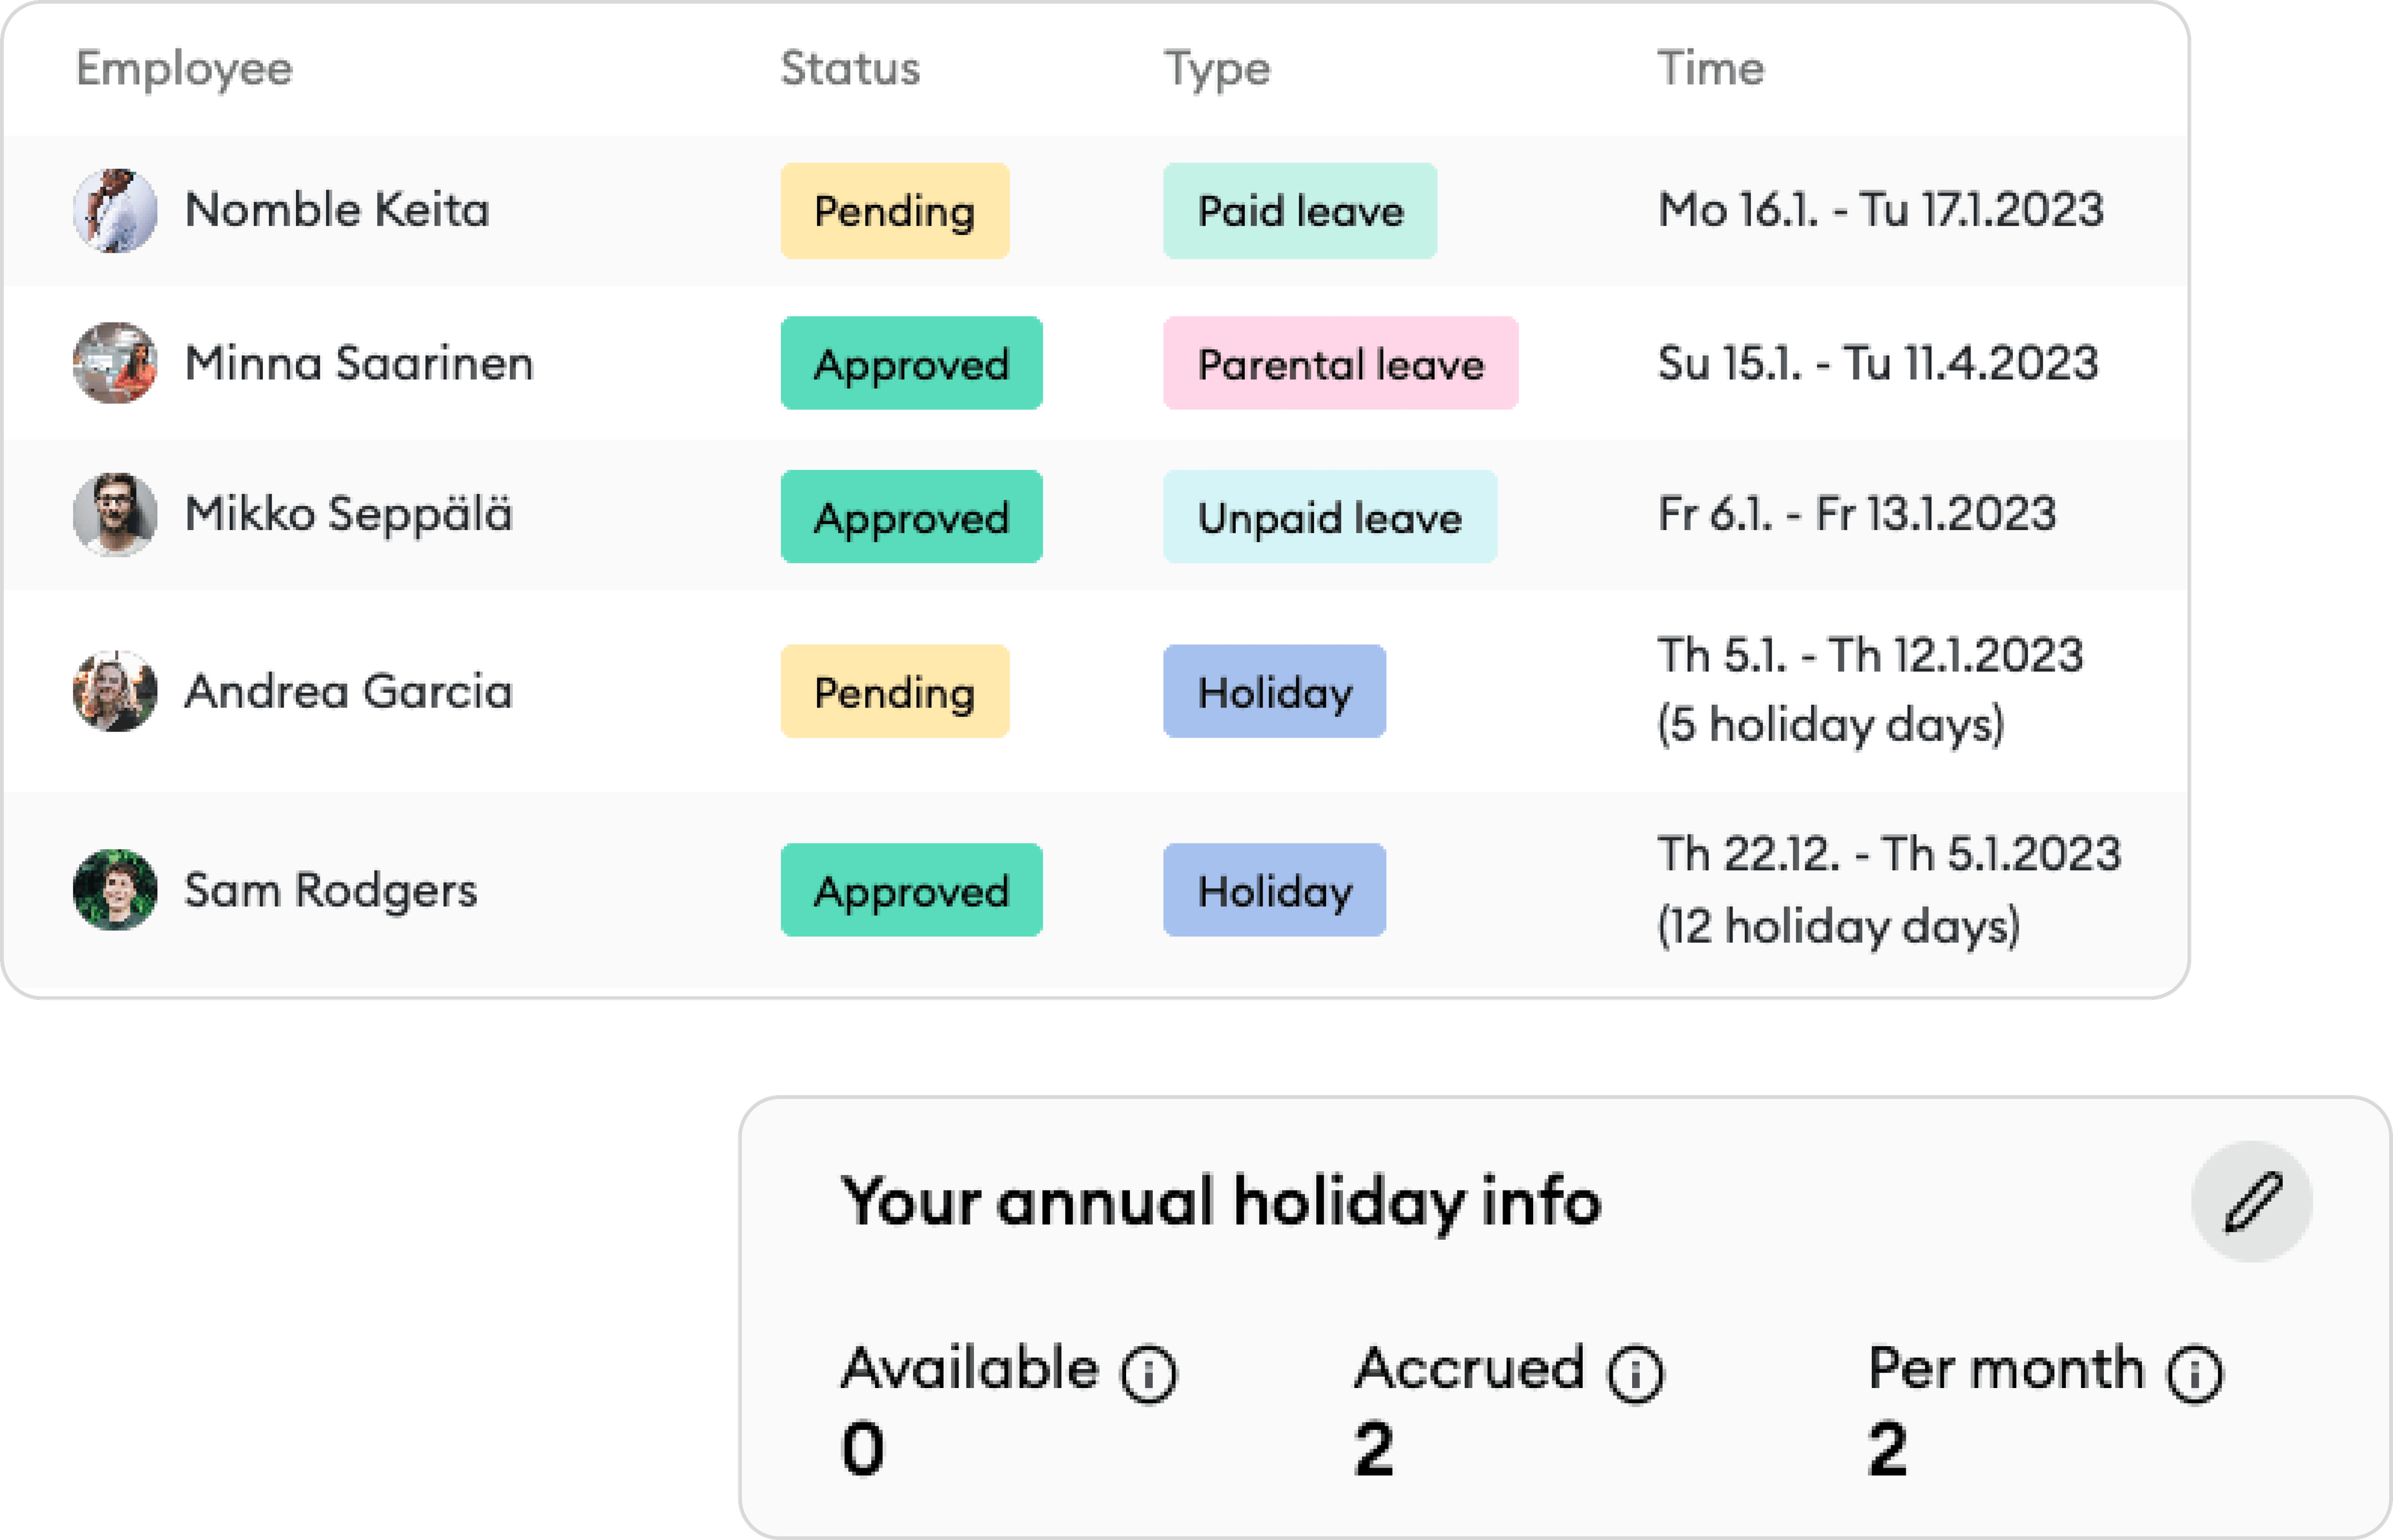Open the info icon next to Available
The width and height of the screenshot is (2393, 1540).
1149,1374
